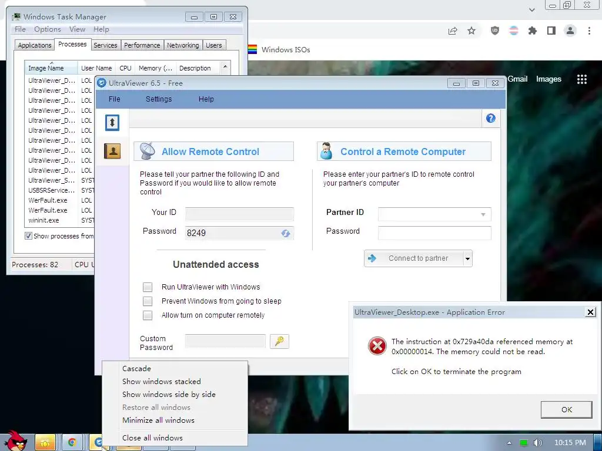The image size is (602, 451).
Task: Enable Run UltraViewer with Windows
Action: (148, 287)
